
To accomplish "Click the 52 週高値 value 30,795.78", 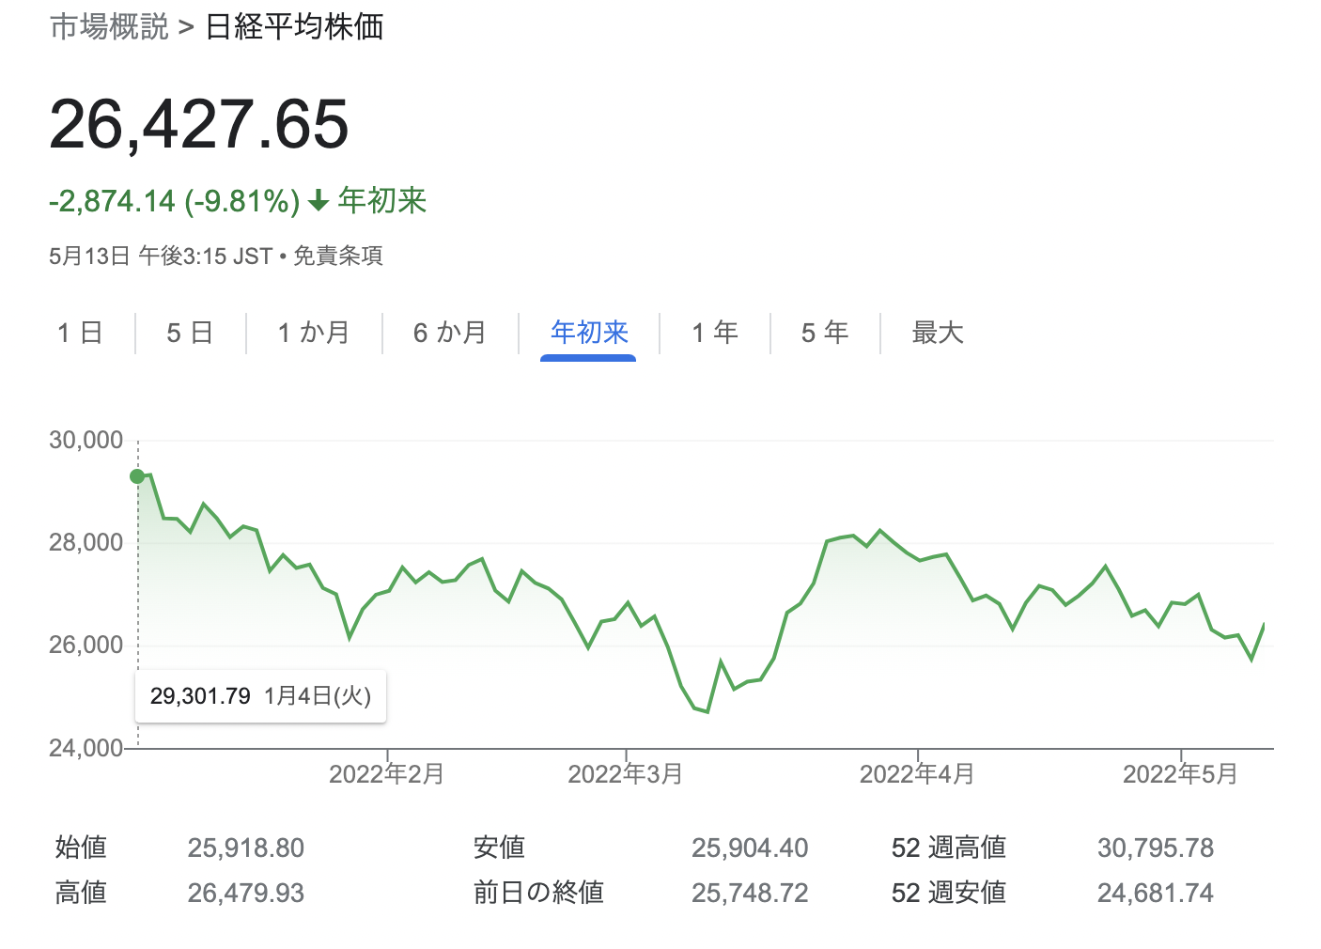I will tap(1156, 848).
